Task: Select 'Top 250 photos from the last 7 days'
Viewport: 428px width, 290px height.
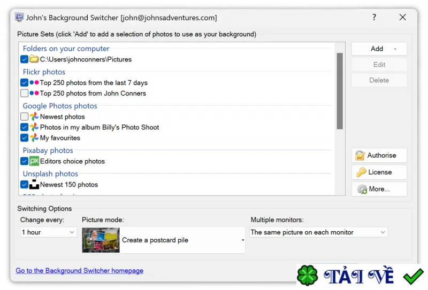Action: tap(94, 83)
